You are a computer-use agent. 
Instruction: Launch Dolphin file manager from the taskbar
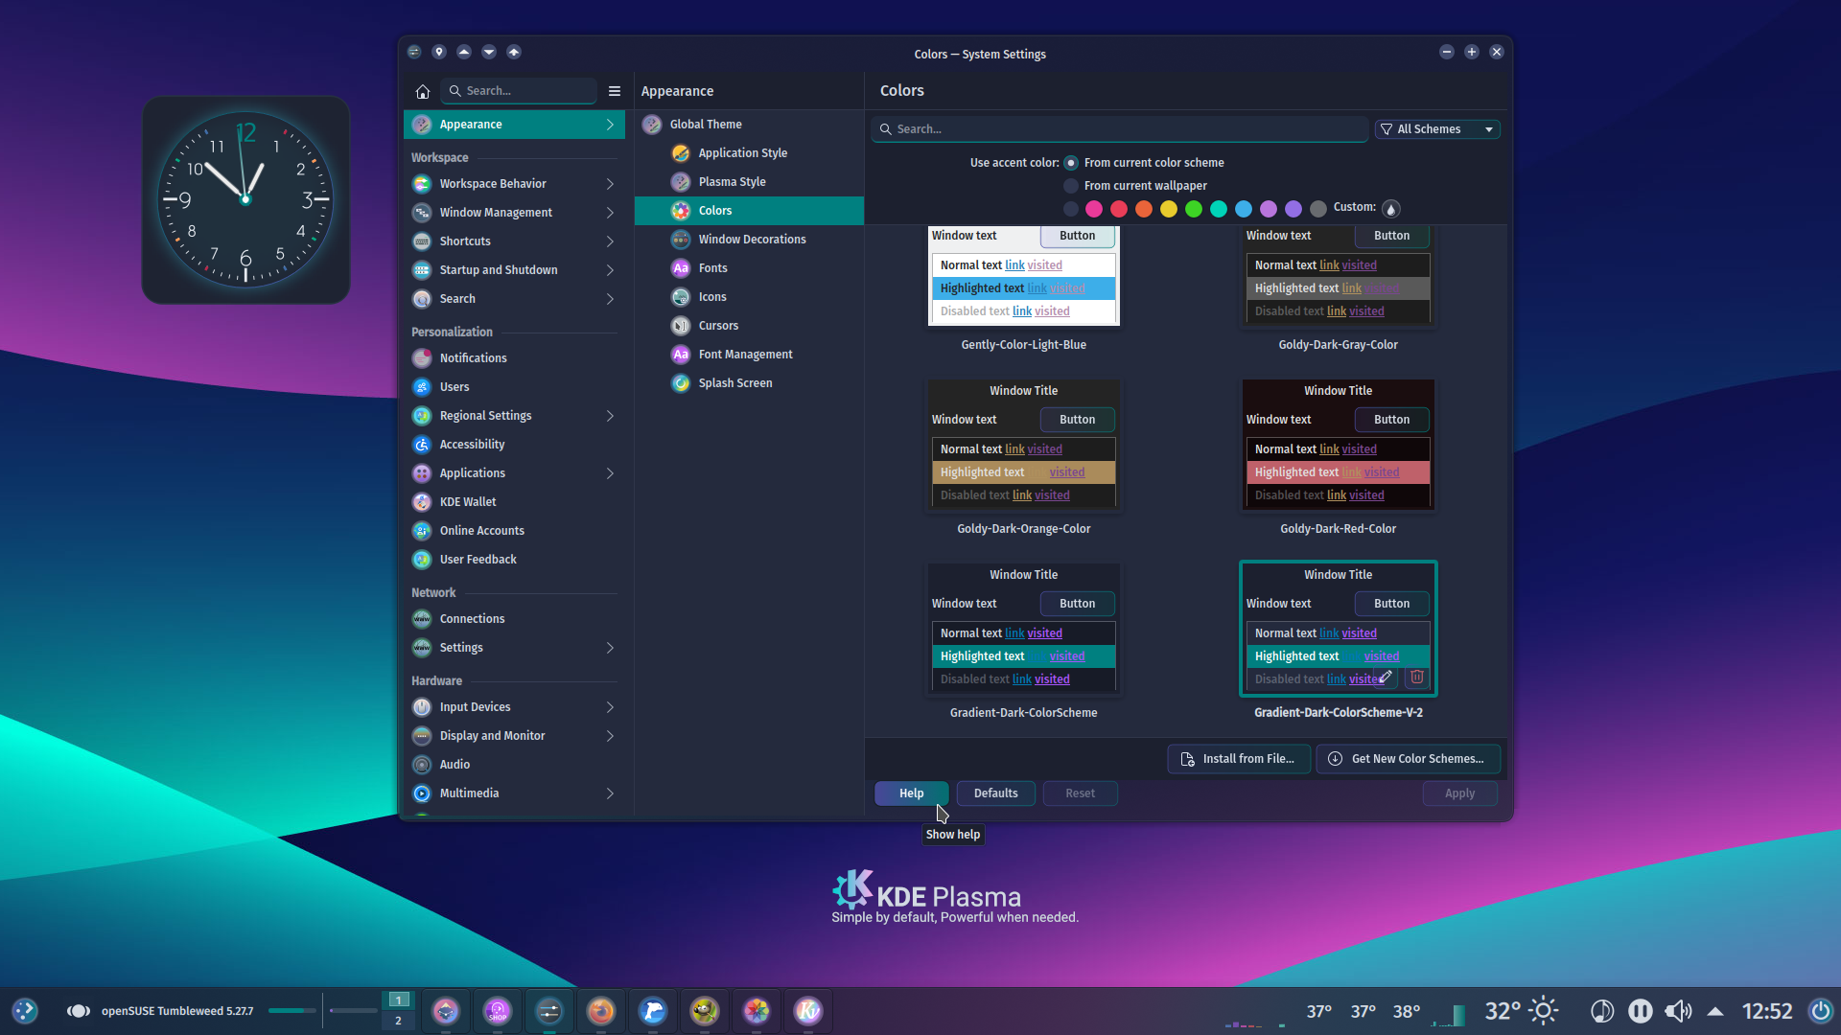point(653,1010)
